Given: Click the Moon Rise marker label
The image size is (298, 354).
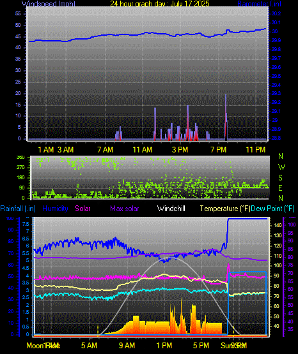Looking at the screenshot, I should coord(43,346).
